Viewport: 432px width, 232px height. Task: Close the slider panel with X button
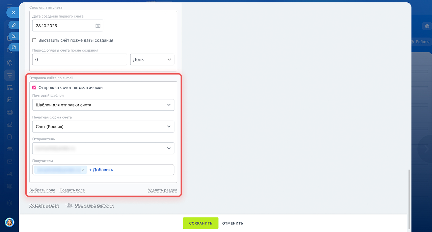pos(13,12)
